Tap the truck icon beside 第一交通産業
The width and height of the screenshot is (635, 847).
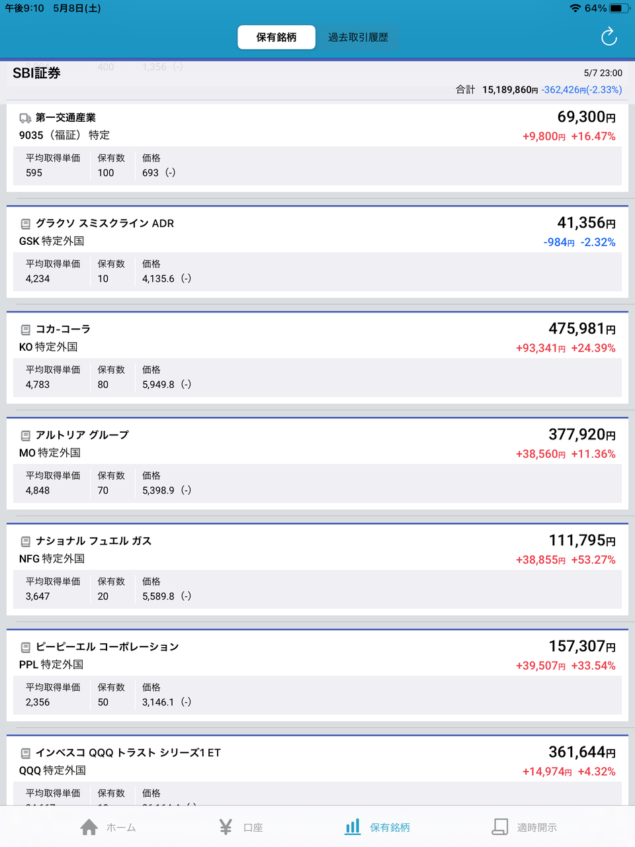(x=25, y=118)
